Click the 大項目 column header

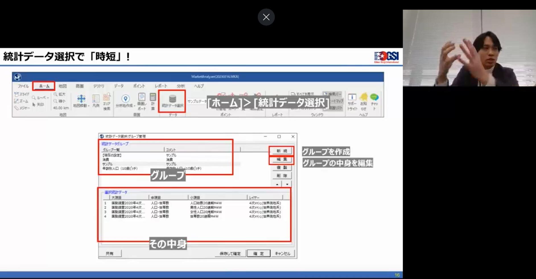(x=129, y=197)
